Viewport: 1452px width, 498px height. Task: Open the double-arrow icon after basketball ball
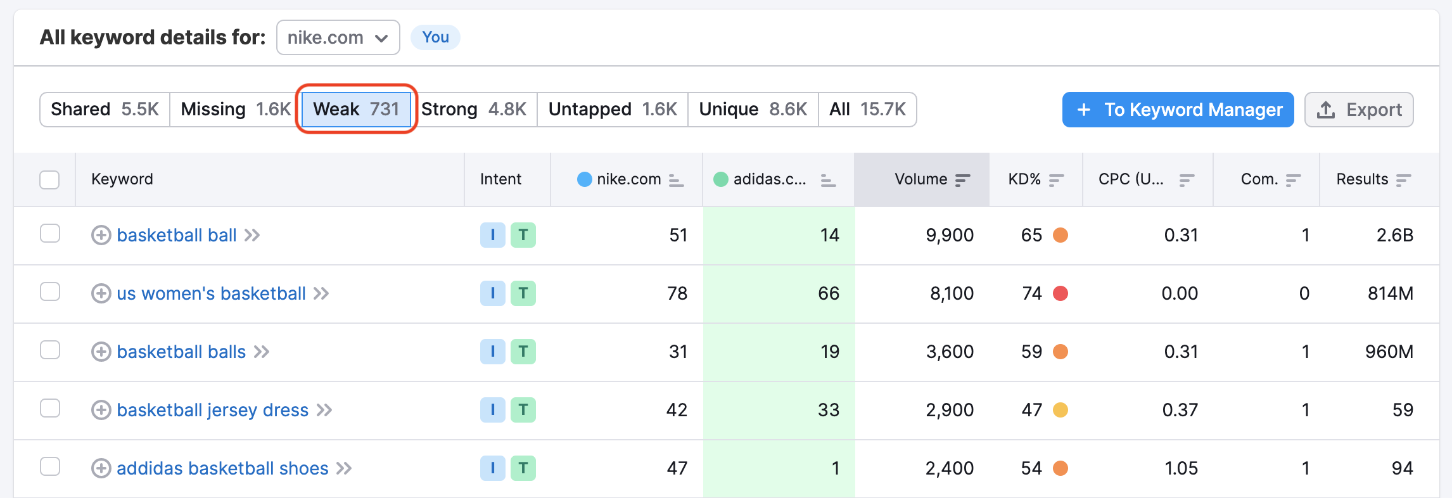coord(252,236)
